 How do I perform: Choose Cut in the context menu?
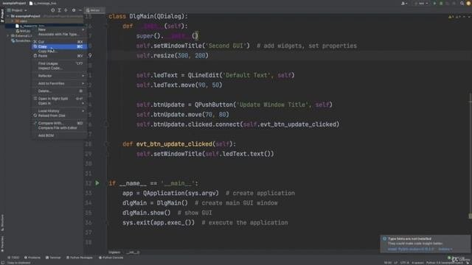click(59, 42)
